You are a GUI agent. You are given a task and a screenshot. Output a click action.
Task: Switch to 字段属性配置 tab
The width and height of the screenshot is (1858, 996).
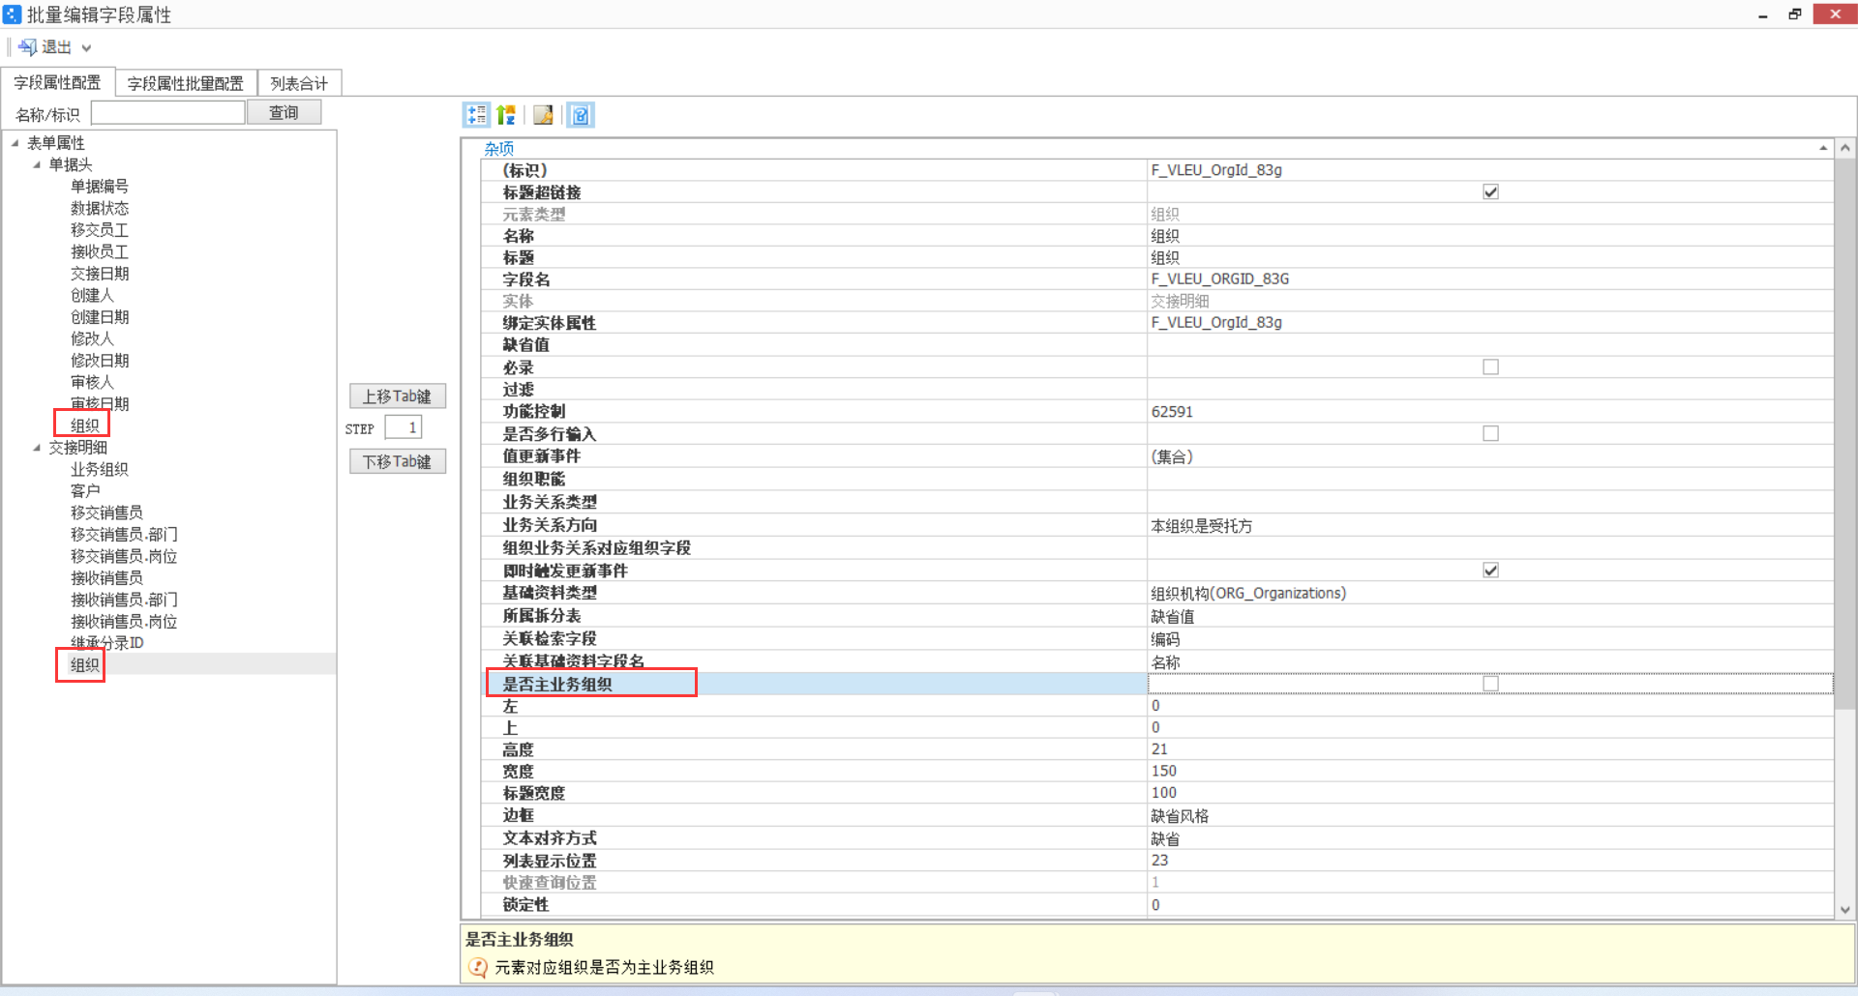coord(57,82)
